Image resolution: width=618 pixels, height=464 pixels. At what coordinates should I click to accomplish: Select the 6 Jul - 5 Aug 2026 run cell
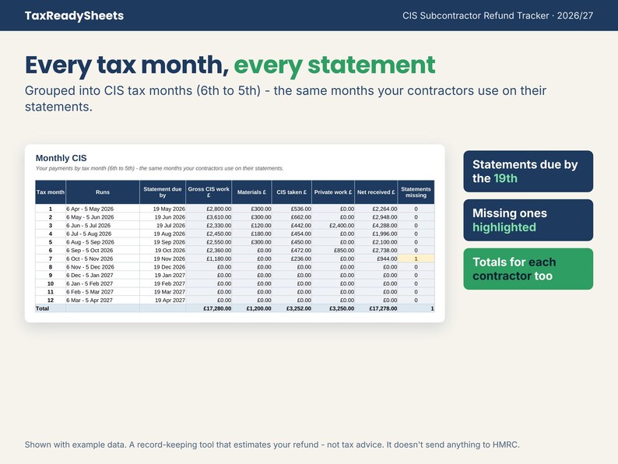(x=103, y=234)
